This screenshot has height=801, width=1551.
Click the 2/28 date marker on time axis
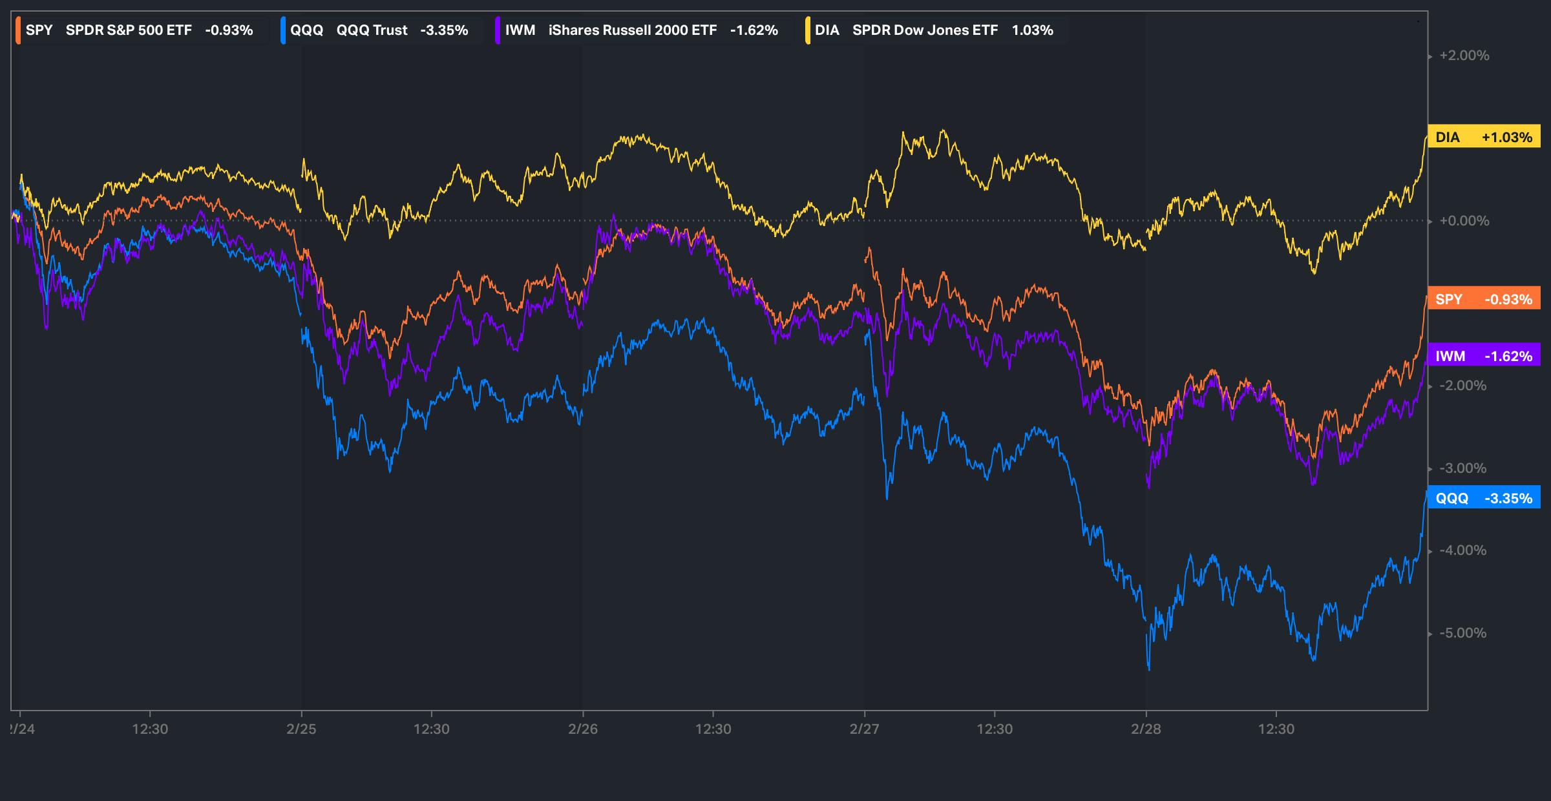[x=1146, y=729]
